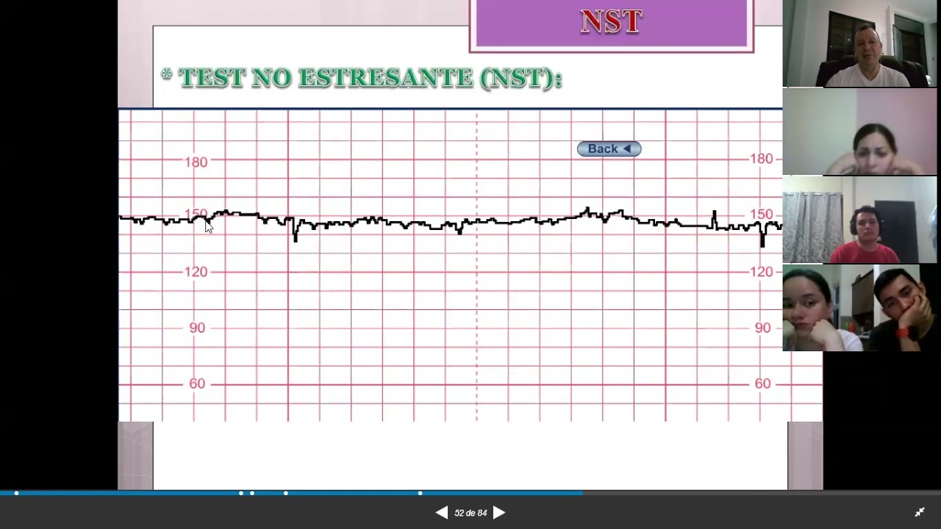Click the Back button on the chart
The height and width of the screenshot is (529, 941).
(x=609, y=149)
